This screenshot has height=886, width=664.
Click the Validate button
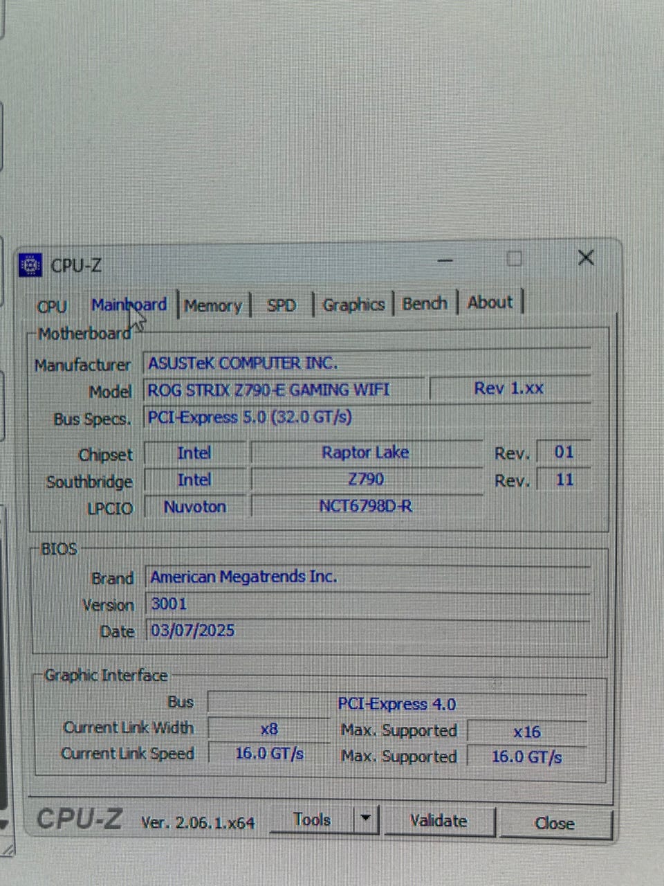tap(439, 821)
